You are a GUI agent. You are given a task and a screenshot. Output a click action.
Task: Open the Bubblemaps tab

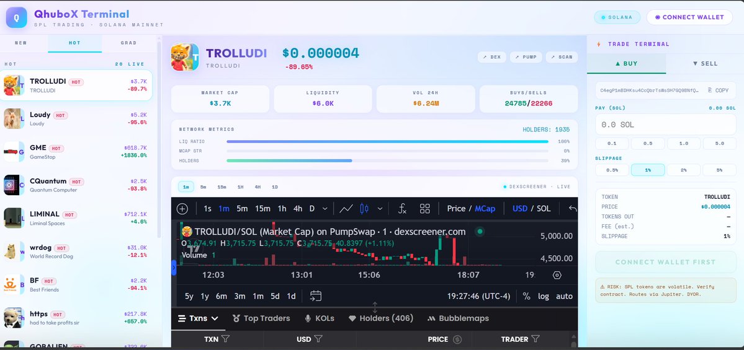pos(458,318)
